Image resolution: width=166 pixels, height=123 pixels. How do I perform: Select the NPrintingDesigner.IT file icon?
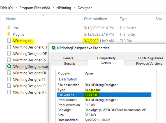(9, 79)
